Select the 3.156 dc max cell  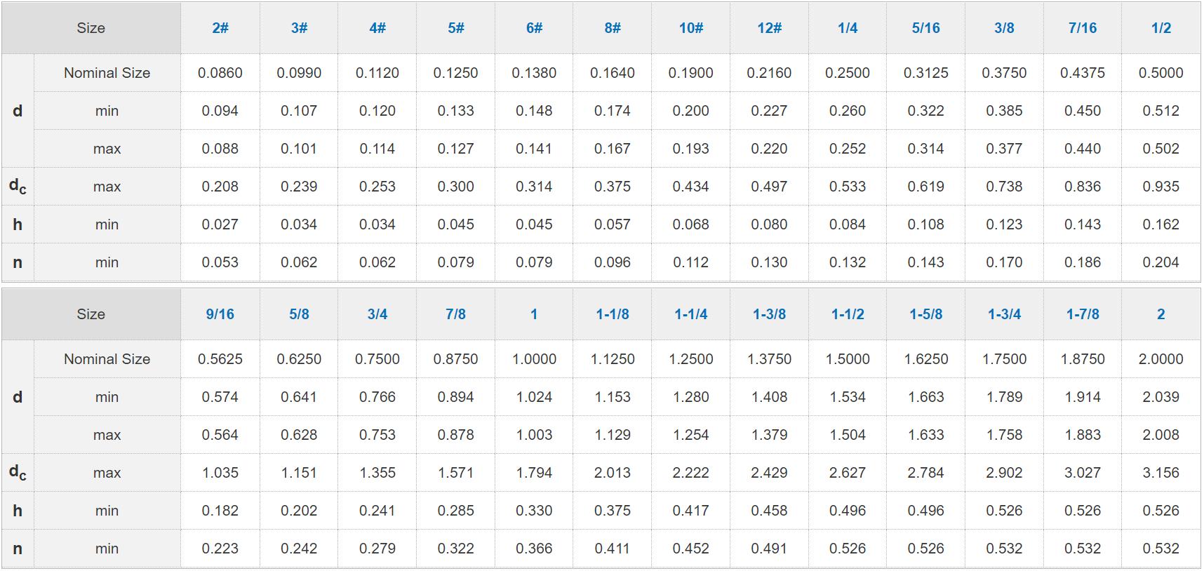tap(1161, 473)
